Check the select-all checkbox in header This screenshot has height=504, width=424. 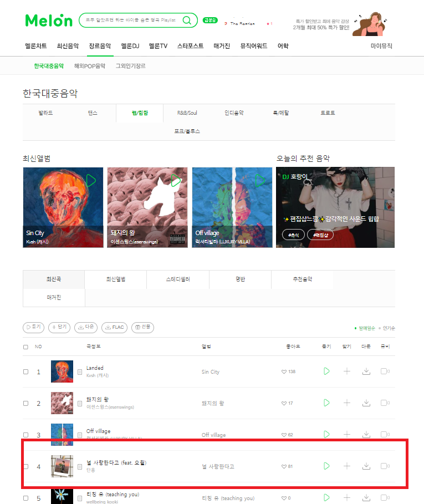[x=25, y=347]
